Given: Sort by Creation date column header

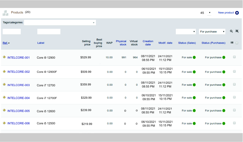Looking at the screenshot, I should click(x=148, y=43).
